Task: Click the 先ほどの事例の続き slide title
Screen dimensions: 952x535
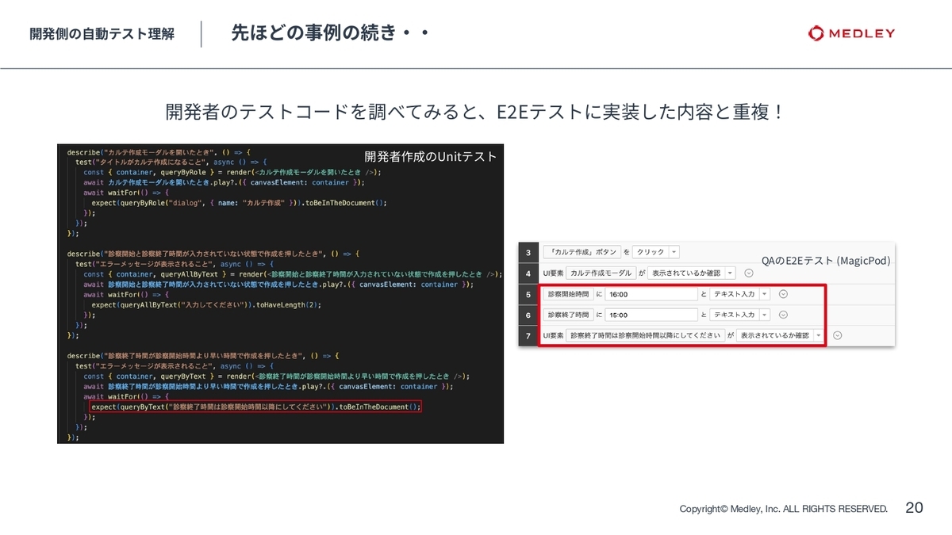Action: [x=330, y=33]
